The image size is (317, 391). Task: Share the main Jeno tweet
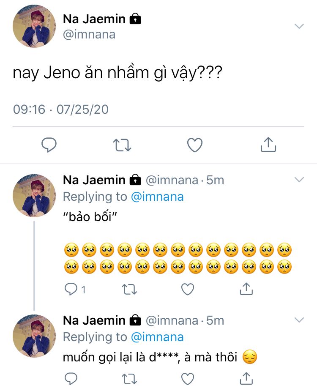(268, 145)
